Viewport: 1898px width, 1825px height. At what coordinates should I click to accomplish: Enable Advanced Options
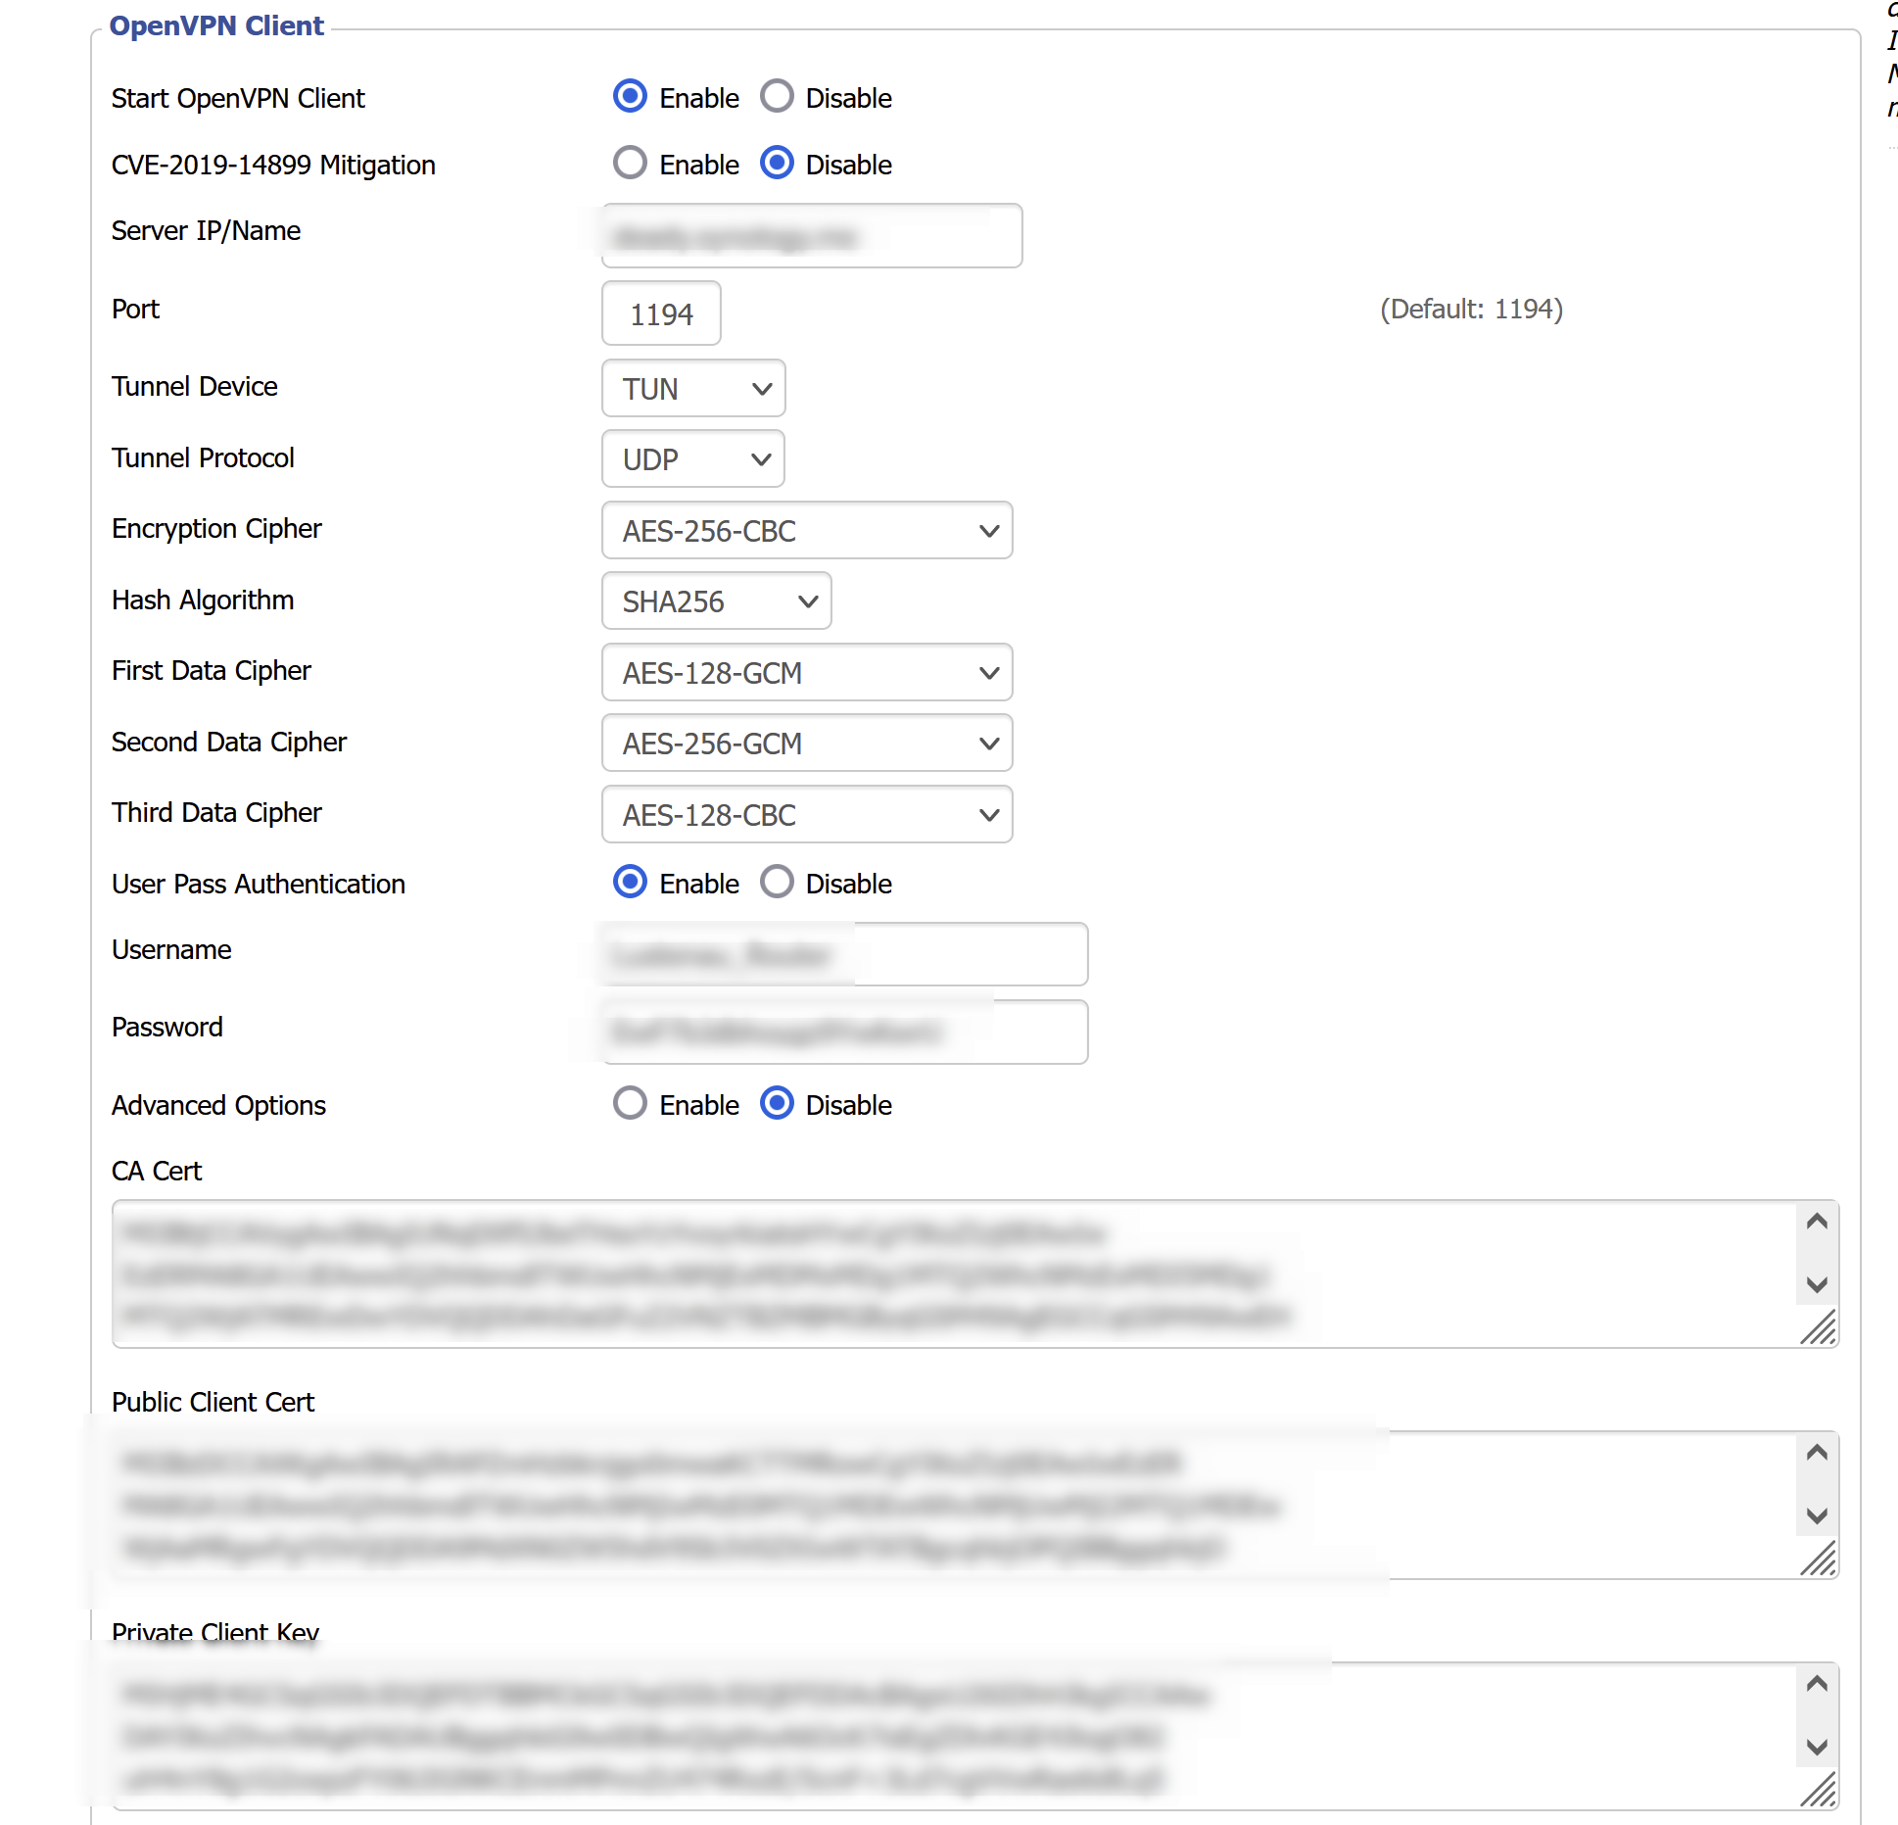[x=630, y=1103]
